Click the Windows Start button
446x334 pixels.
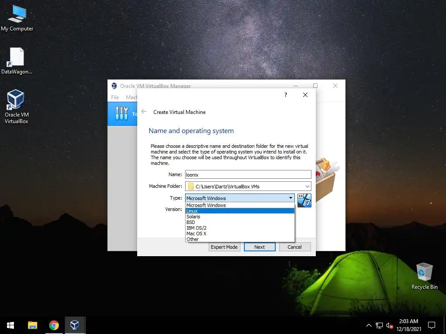pos(10,325)
